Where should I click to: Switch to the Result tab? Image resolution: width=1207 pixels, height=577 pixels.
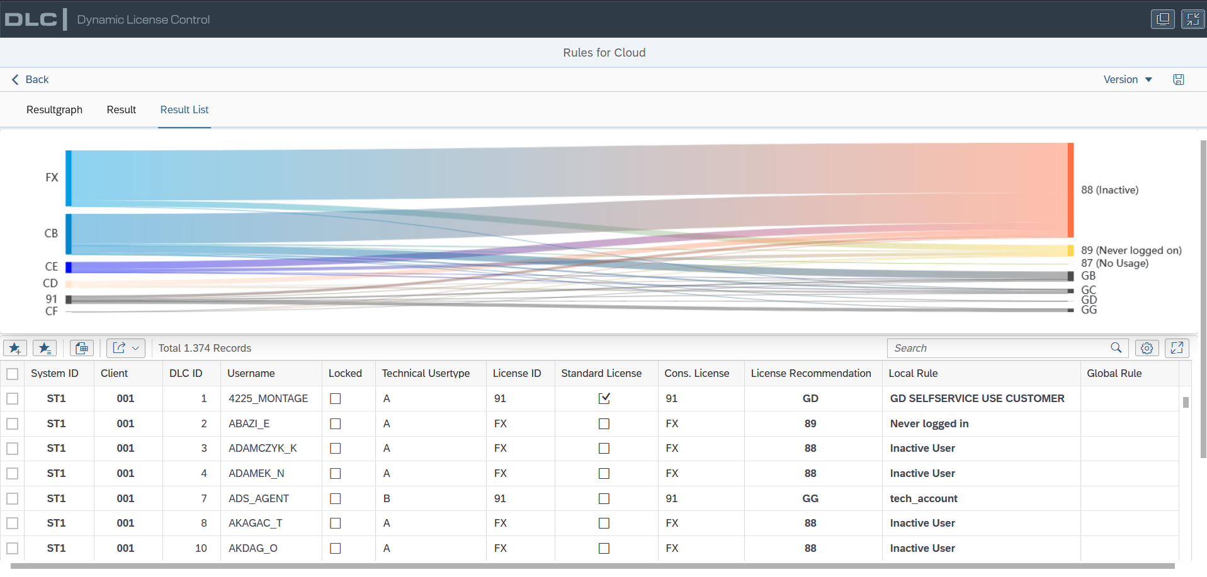click(x=122, y=109)
